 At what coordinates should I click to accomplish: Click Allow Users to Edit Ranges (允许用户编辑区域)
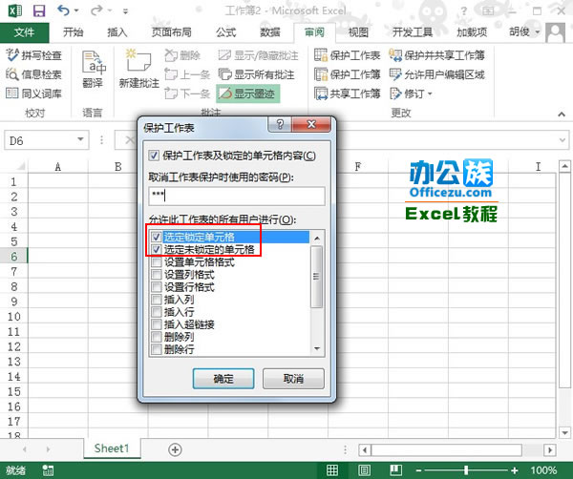tap(437, 74)
